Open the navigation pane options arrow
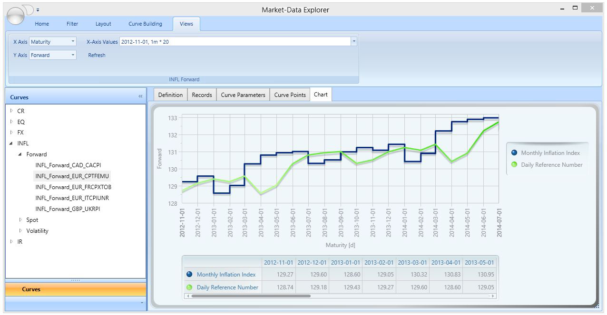Viewport: 607px width, 315px height. pos(141,303)
